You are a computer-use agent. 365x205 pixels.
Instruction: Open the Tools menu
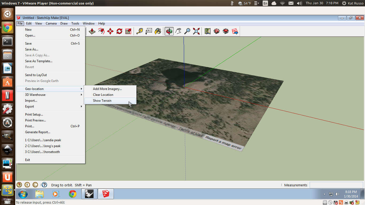[x=75, y=23]
